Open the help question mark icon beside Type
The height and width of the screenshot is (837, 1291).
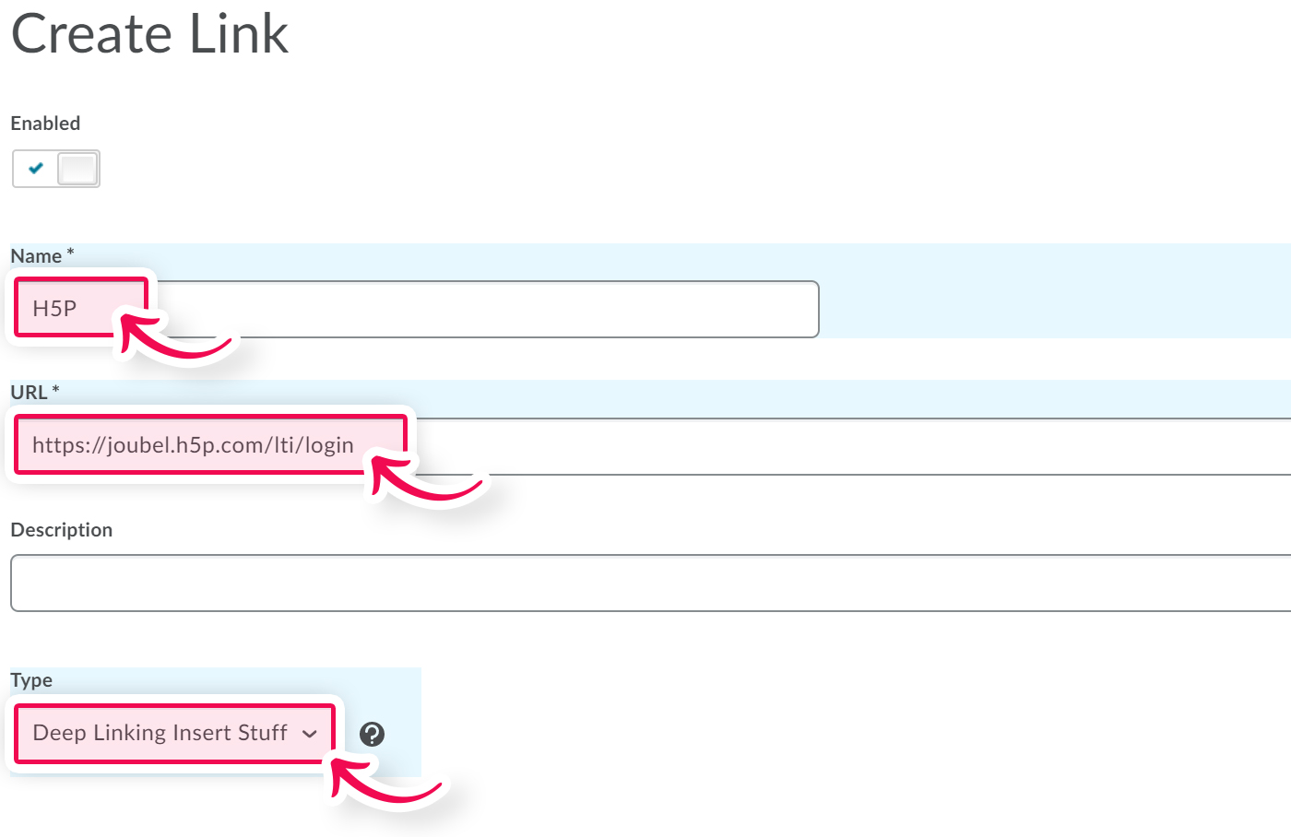pyautogui.click(x=372, y=734)
